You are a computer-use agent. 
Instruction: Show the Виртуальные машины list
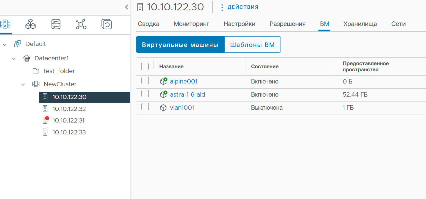click(x=180, y=45)
